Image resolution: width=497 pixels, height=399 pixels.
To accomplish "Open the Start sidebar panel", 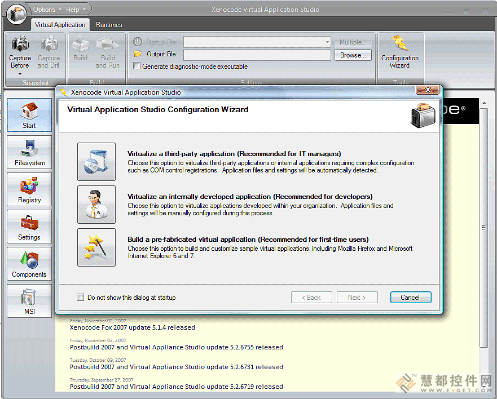I will (29, 114).
